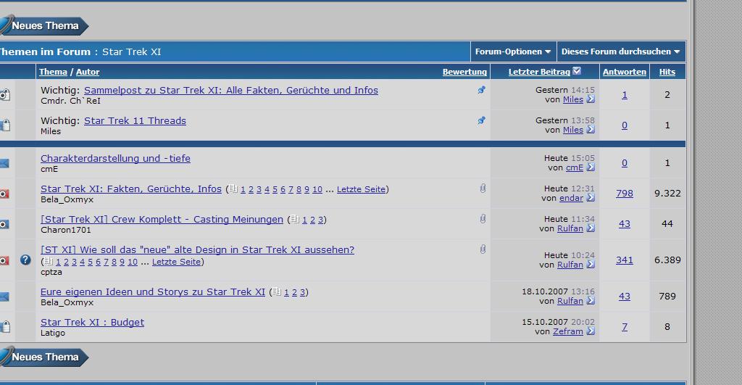Go to last post in Star Trek 11 Threads

[591, 129]
